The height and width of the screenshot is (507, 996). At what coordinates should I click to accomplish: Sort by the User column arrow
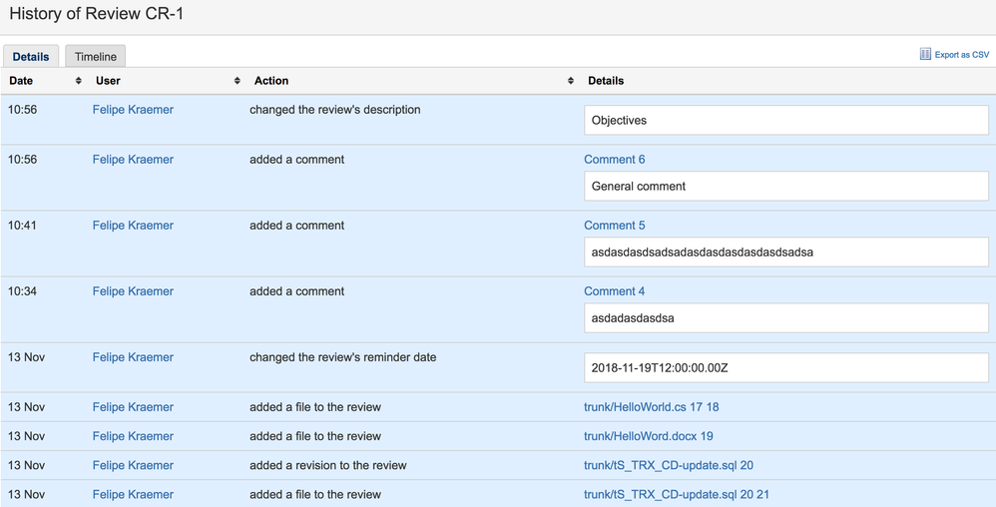(237, 81)
